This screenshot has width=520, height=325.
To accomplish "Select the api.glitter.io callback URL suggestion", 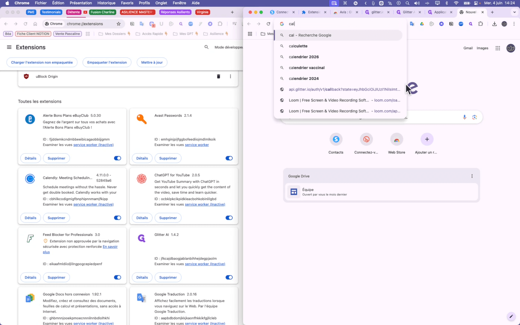I will point(338,89).
